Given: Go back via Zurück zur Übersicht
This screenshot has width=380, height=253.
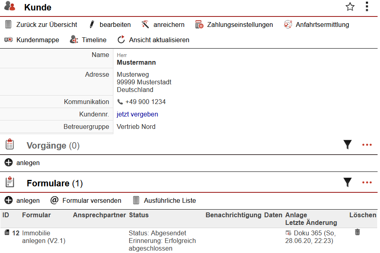Looking at the screenshot, I should click(47, 24).
